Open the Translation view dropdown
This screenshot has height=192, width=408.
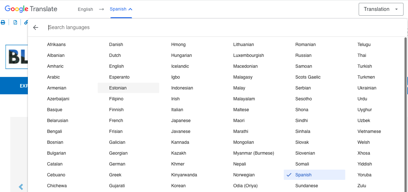(x=380, y=9)
